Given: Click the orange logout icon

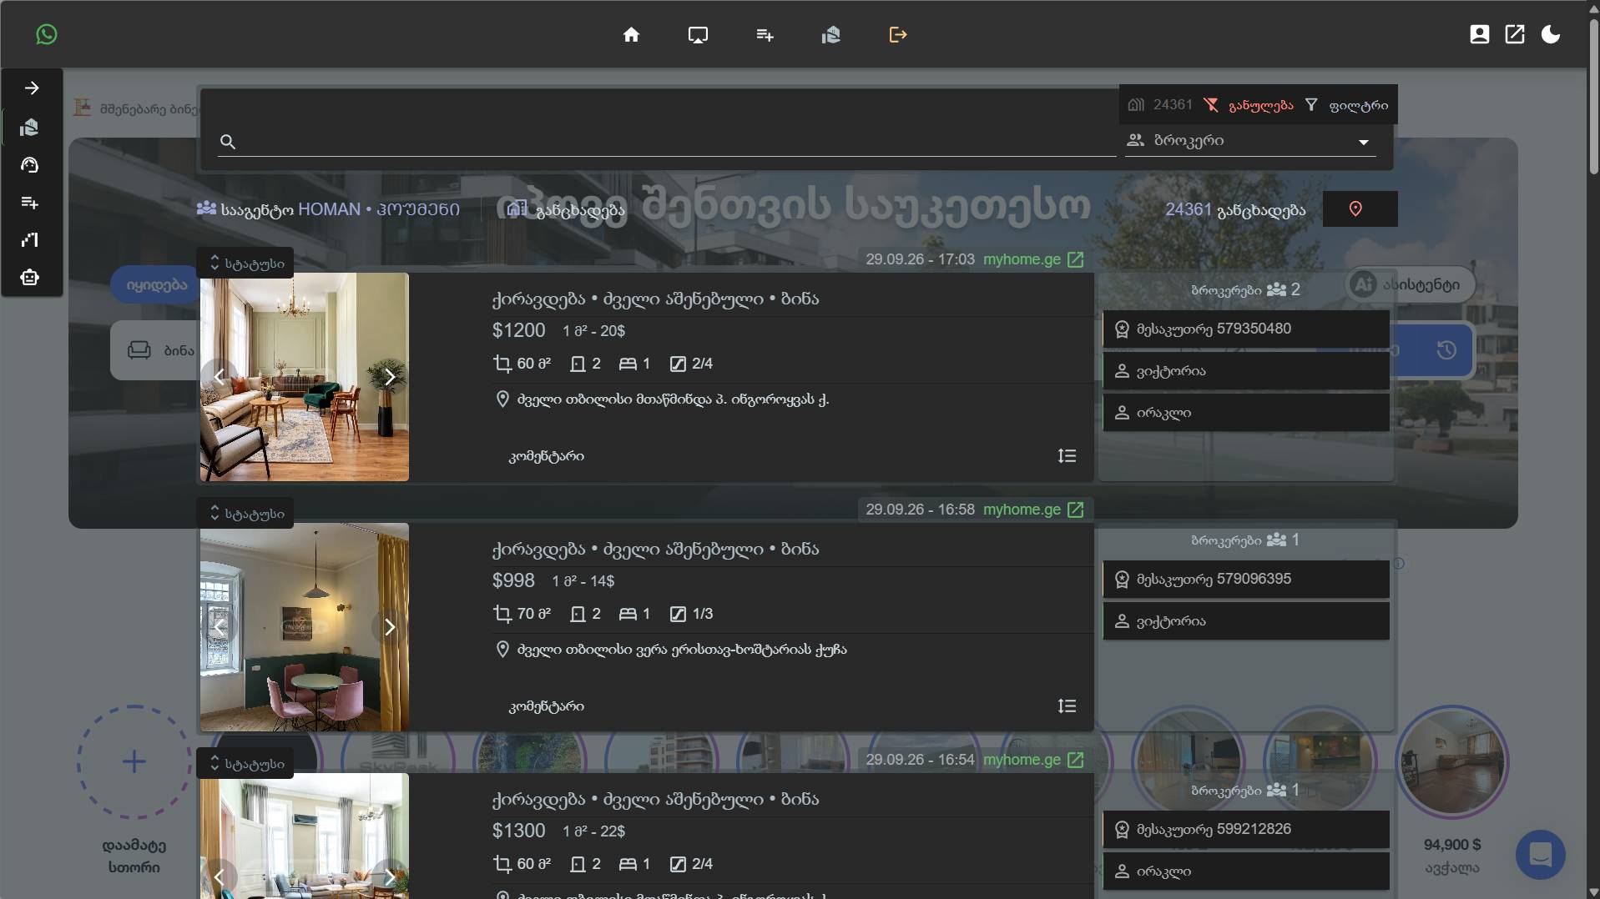Looking at the screenshot, I should pos(897,34).
